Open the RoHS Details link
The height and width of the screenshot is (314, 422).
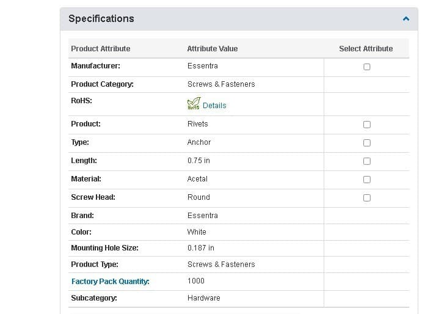tap(214, 106)
